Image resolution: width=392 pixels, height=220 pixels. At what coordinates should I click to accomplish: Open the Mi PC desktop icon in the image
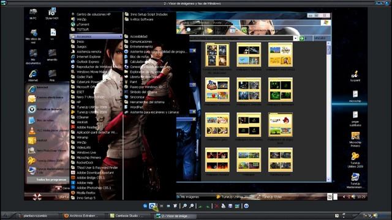[x=33, y=14]
